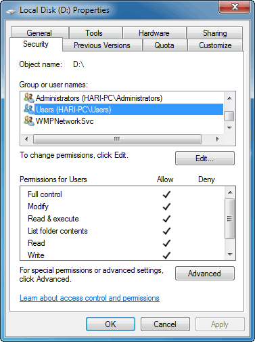Image resolution: width=255 pixels, height=342 pixels.
Task: Click the WMPNetworkSvc account icon
Action: point(28,121)
